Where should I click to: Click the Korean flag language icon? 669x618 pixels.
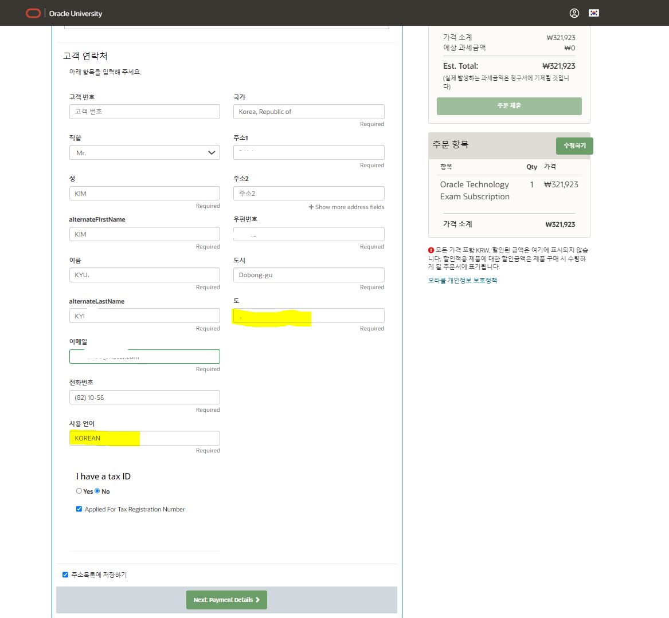coord(594,13)
